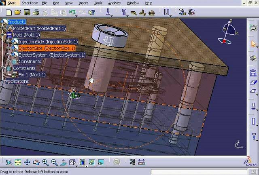259x175 pixels.
Task: Click the Save icon in toolbar
Action: click(27, 13)
